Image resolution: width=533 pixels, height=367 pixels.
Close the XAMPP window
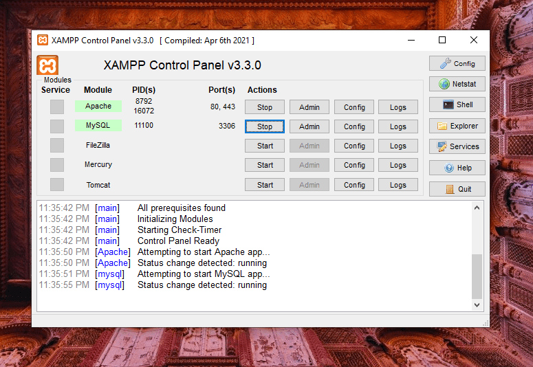[x=474, y=40]
